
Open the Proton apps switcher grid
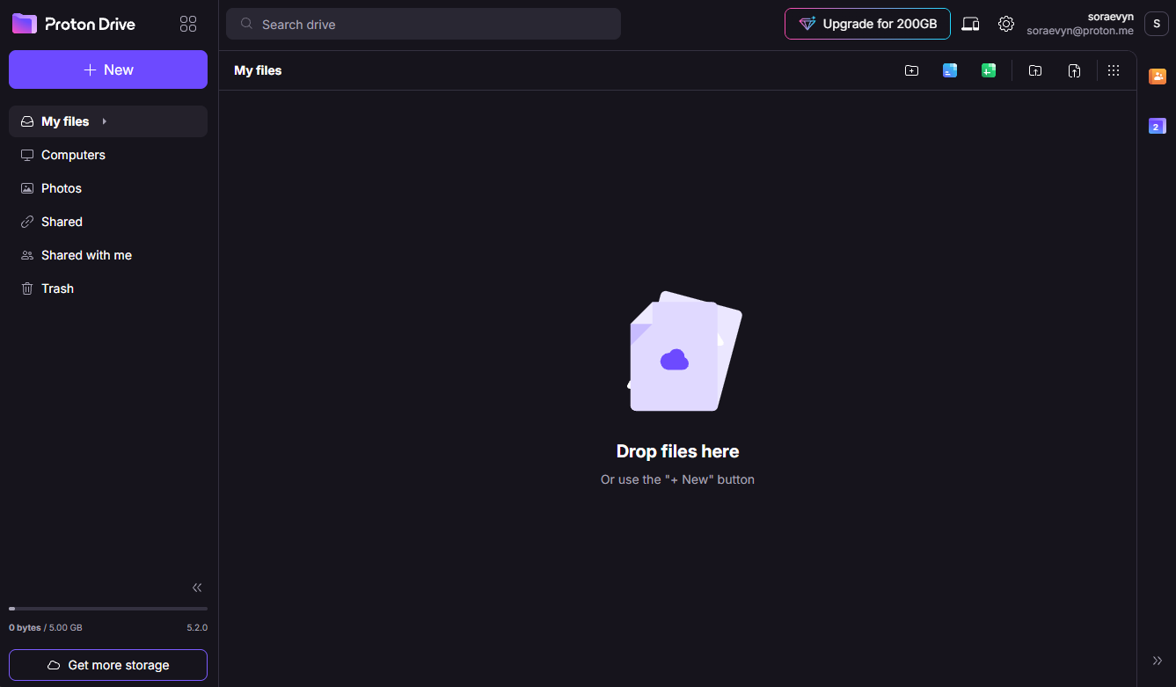coord(188,25)
